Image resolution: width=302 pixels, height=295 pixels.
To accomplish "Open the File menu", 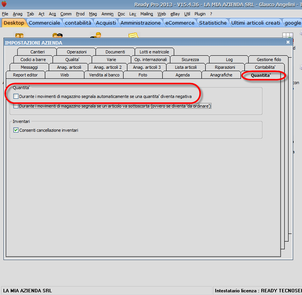I will (x=5, y=14).
